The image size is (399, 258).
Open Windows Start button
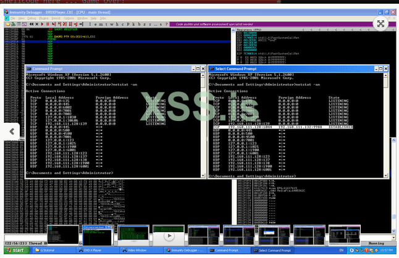(17, 251)
